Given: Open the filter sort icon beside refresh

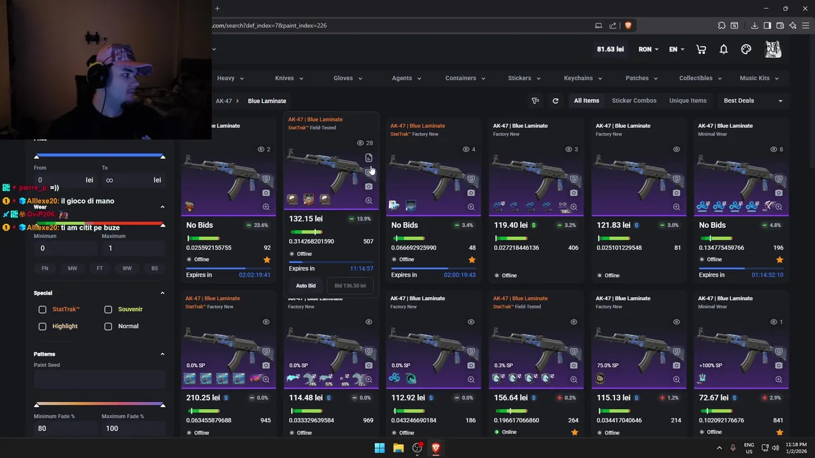Looking at the screenshot, I should click(x=535, y=101).
